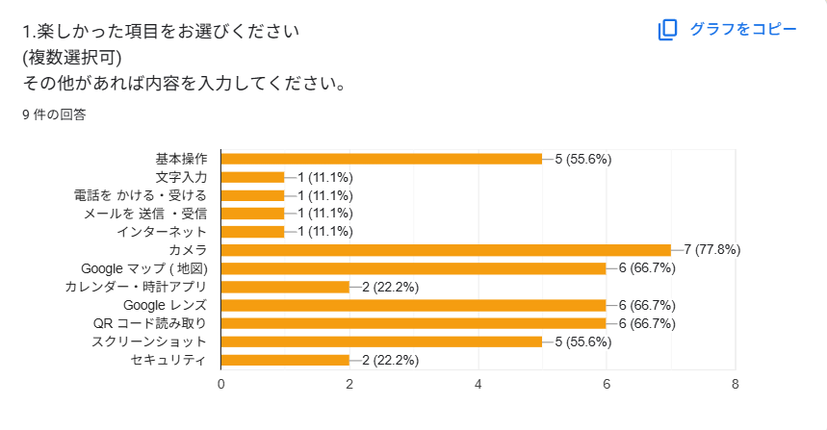Select the 電話をかける・受ける bar

(x=253, y=195)
